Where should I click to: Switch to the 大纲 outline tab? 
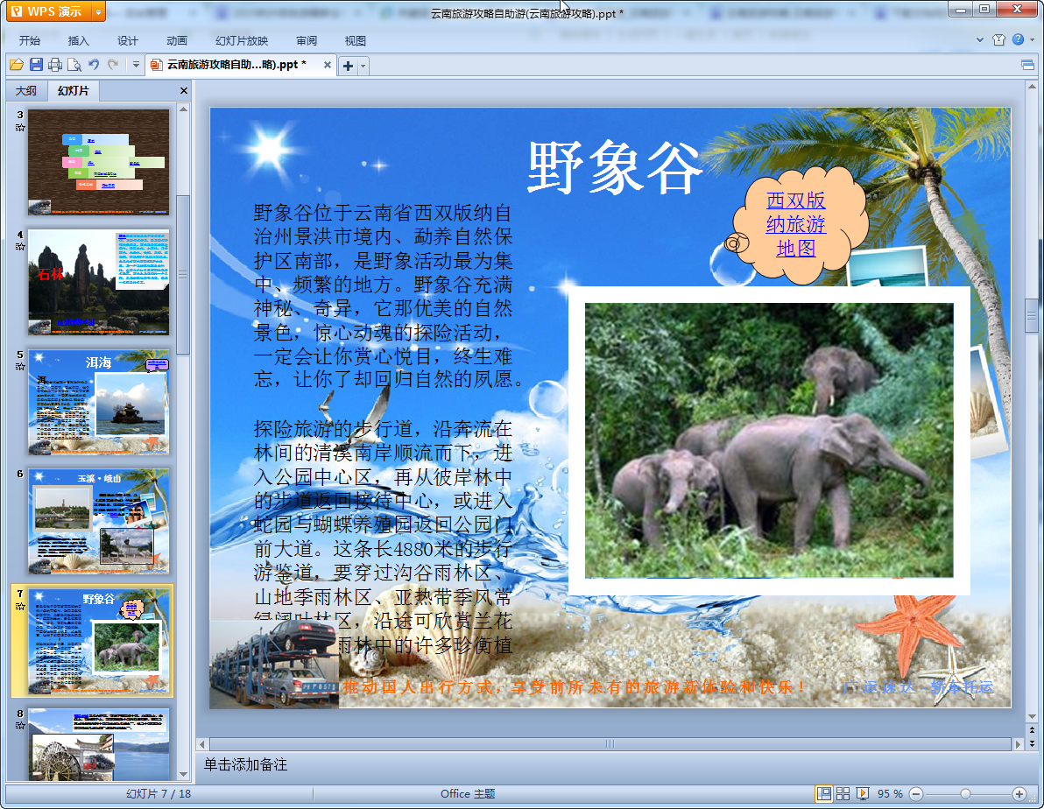(x=26, y=90)
